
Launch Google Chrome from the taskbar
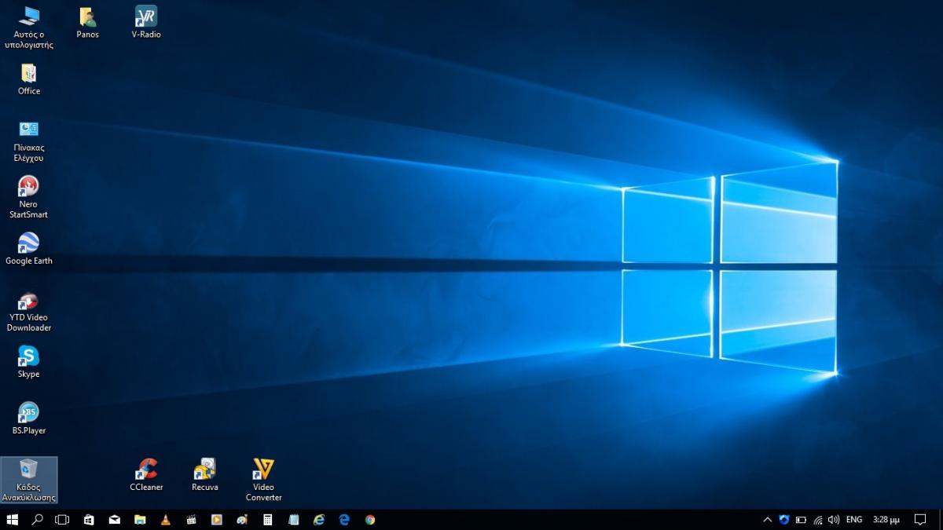(x=369, y=520)
